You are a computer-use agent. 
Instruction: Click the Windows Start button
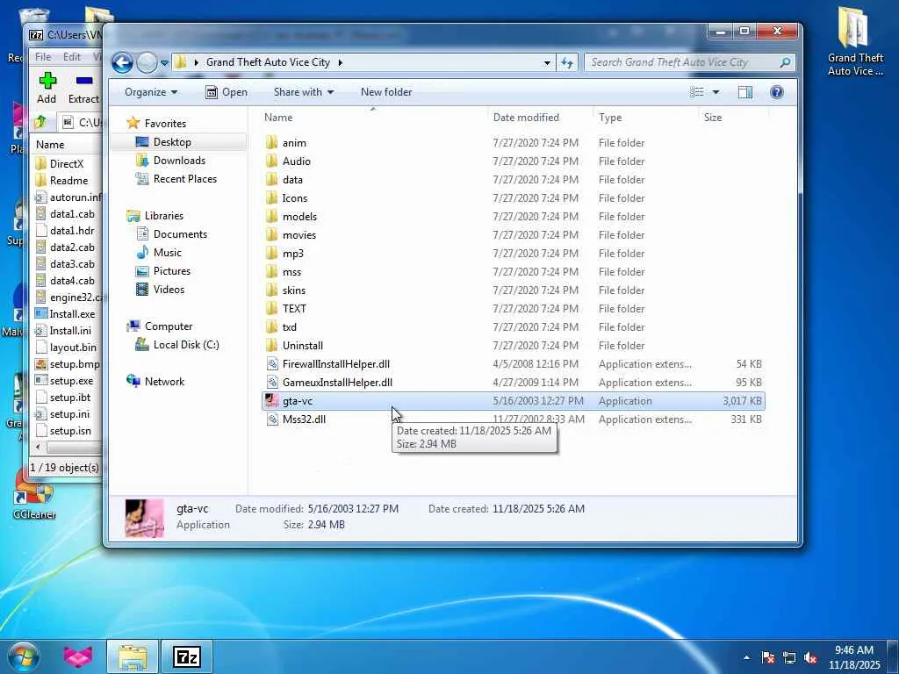pos(23,656)
